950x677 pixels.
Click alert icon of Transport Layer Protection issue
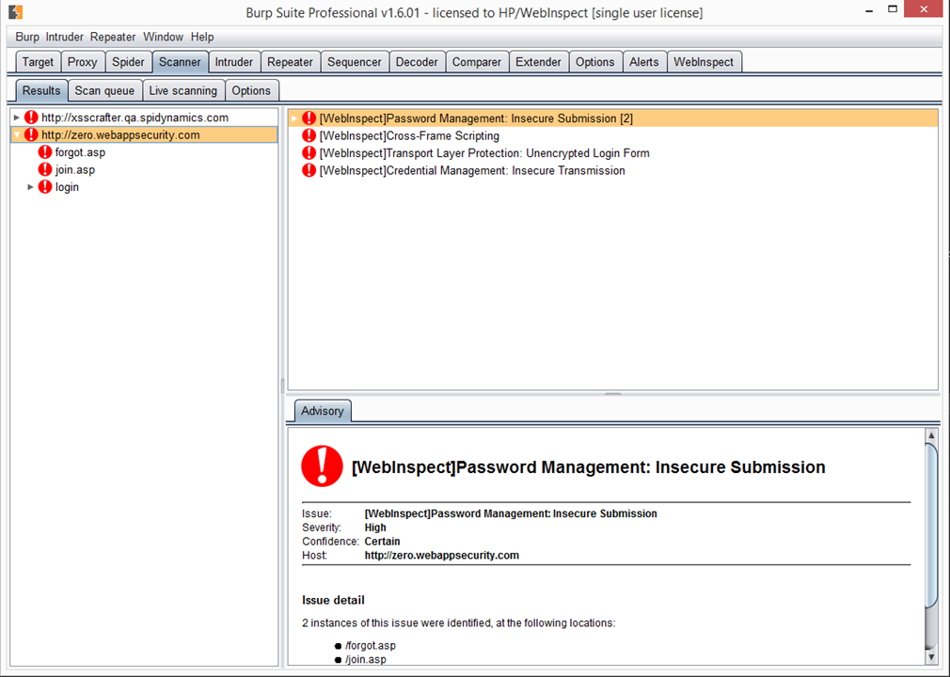[x=309, y=153]
